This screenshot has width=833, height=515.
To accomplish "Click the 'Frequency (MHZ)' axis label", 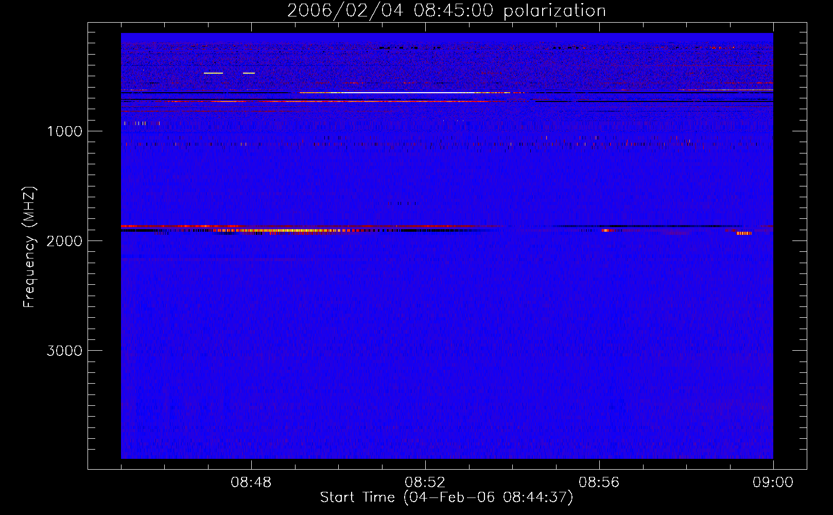I will tap(29, 247).
